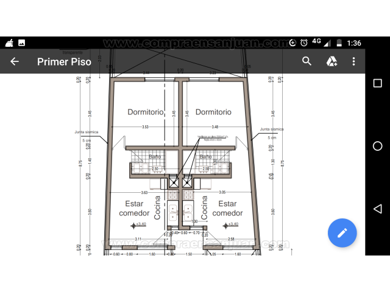Tap the Android back triangle button
The image size is (390, 292).
pos(377,209)
